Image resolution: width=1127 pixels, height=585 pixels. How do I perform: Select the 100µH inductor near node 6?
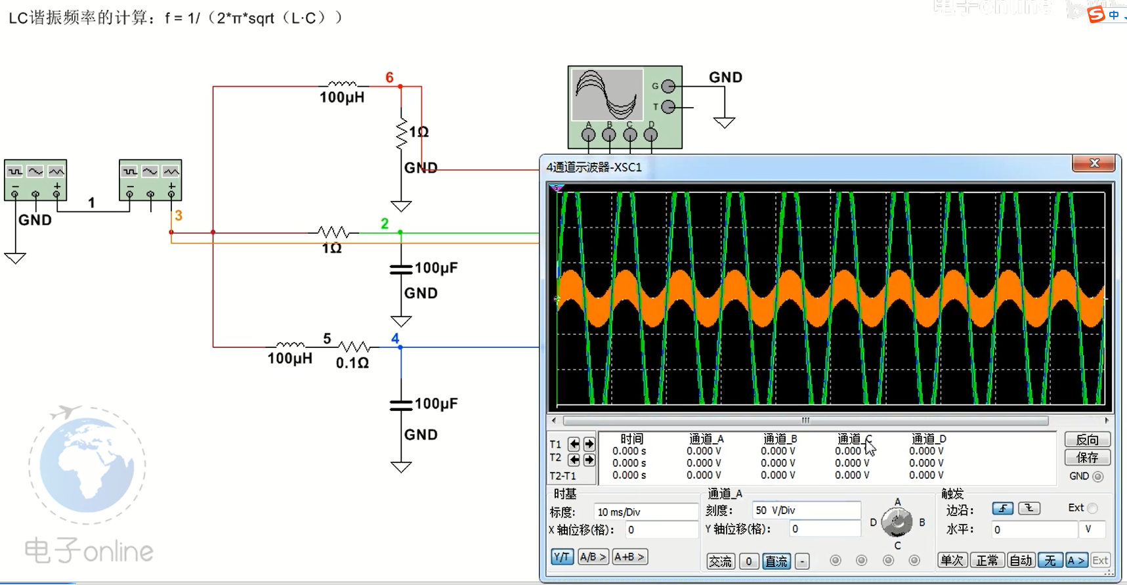pyautogui.click(x=342, y=85)
